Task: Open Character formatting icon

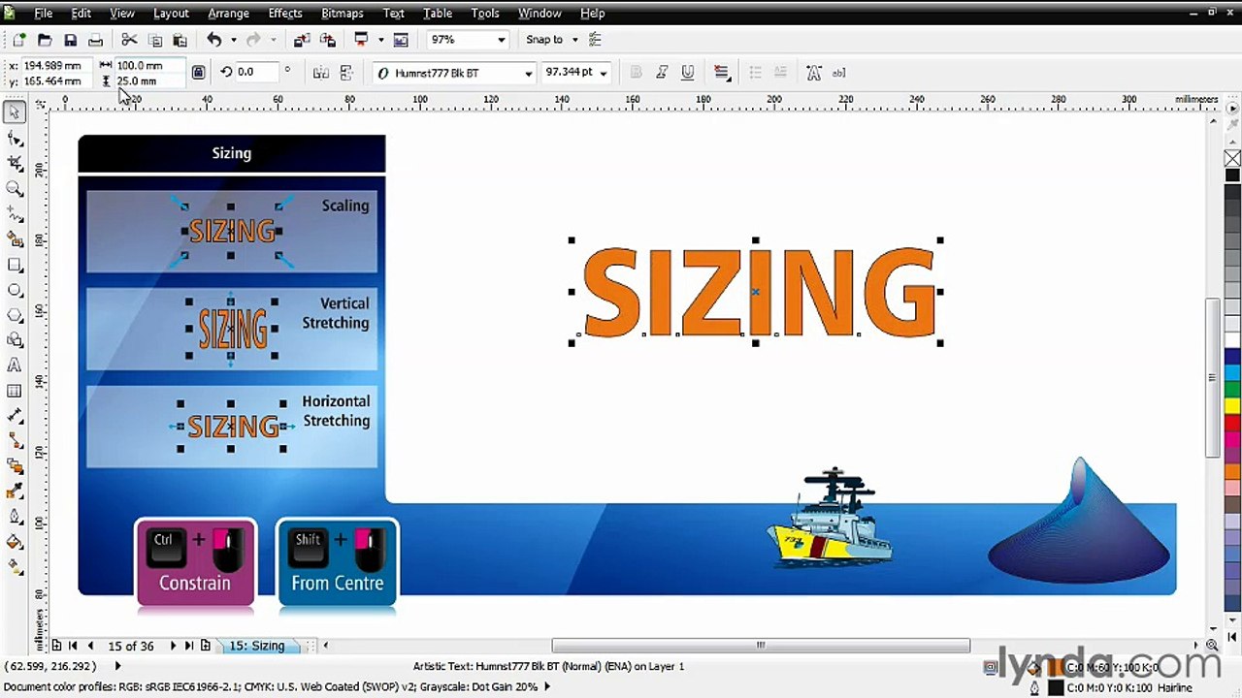Action: [813, 73]
